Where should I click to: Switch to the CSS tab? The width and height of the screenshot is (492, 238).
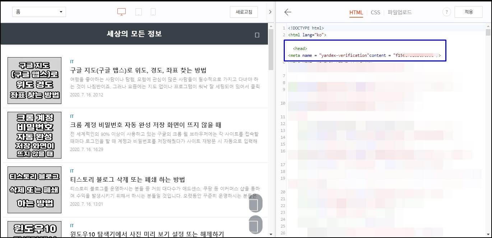tap(375, 12)
